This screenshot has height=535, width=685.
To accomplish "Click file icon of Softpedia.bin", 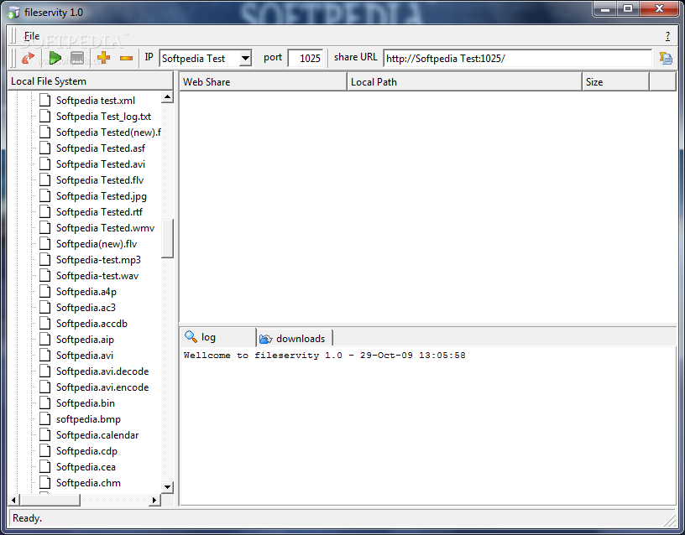I will (44, 403).
